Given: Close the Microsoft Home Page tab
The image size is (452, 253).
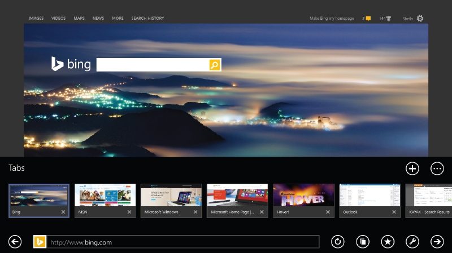Looking at the screenshot, I should click(262, 212).
